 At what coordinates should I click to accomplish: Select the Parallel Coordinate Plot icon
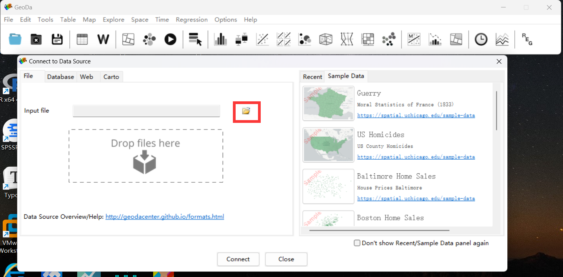point(347,39)
